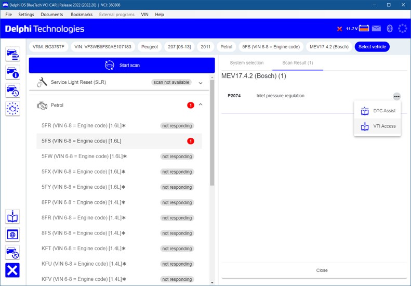Click the Petrol engine icon
Screen dimensions: 411x286
pos(42,106)
